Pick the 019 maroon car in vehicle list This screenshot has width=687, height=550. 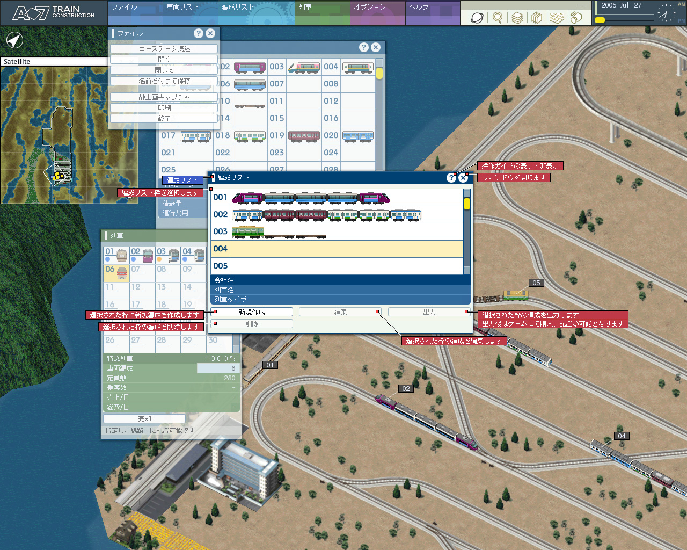point(304,136)
